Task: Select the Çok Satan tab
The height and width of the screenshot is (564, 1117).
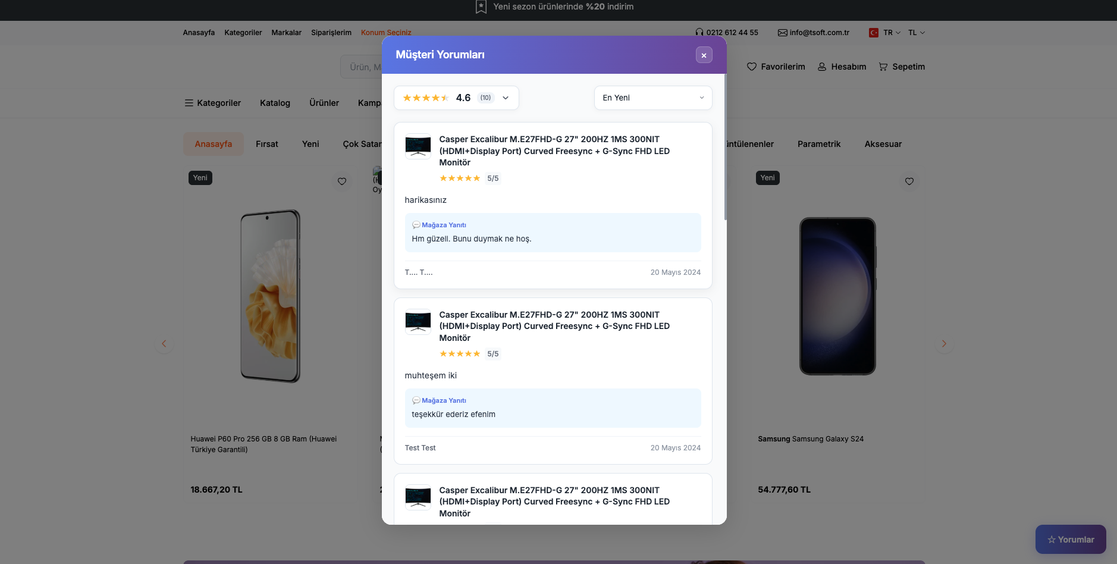Action: coord(362,144)
